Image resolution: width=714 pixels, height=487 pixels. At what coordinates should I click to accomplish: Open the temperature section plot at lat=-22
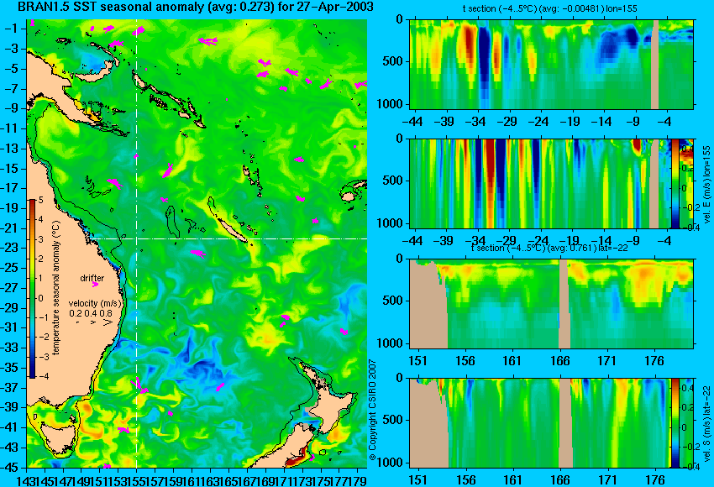[x=551, y=304]
